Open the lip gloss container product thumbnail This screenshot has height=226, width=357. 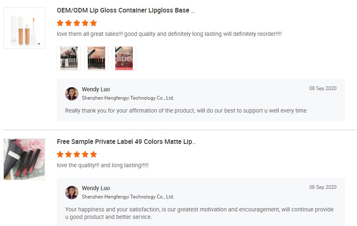tap(24, 28)
